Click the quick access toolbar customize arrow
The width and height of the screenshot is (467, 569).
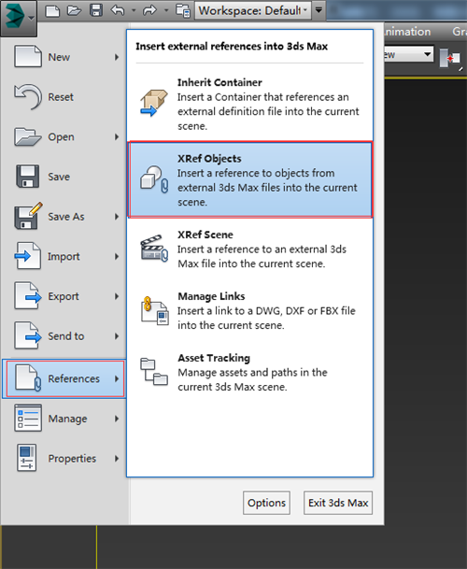coord(318,10)
